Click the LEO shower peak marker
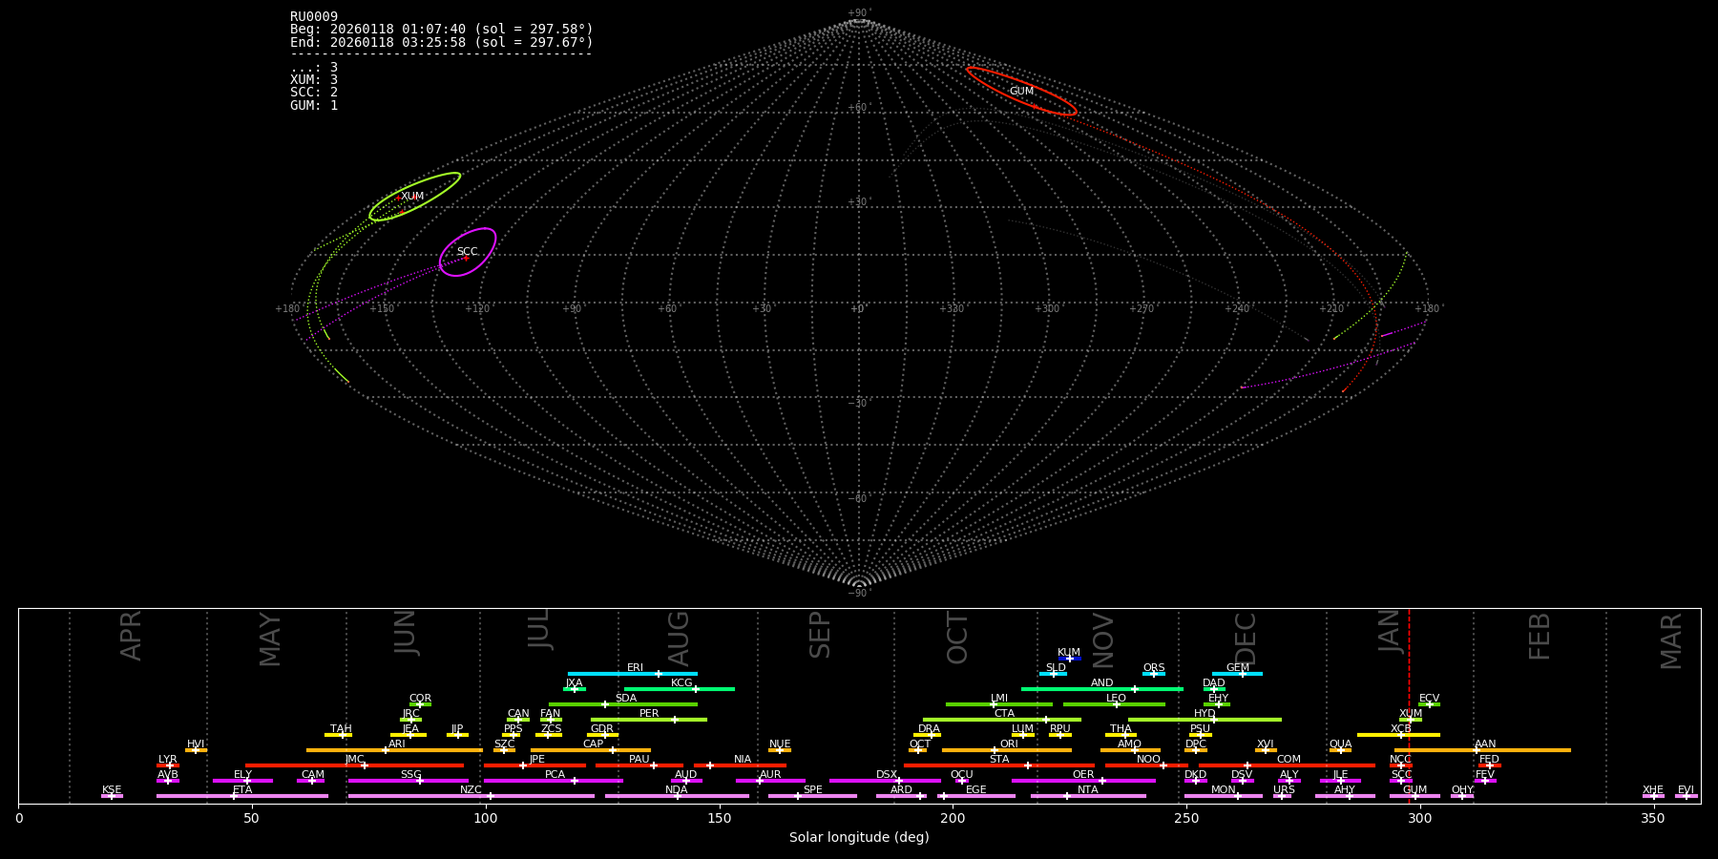 click(x=1116, y=704)
